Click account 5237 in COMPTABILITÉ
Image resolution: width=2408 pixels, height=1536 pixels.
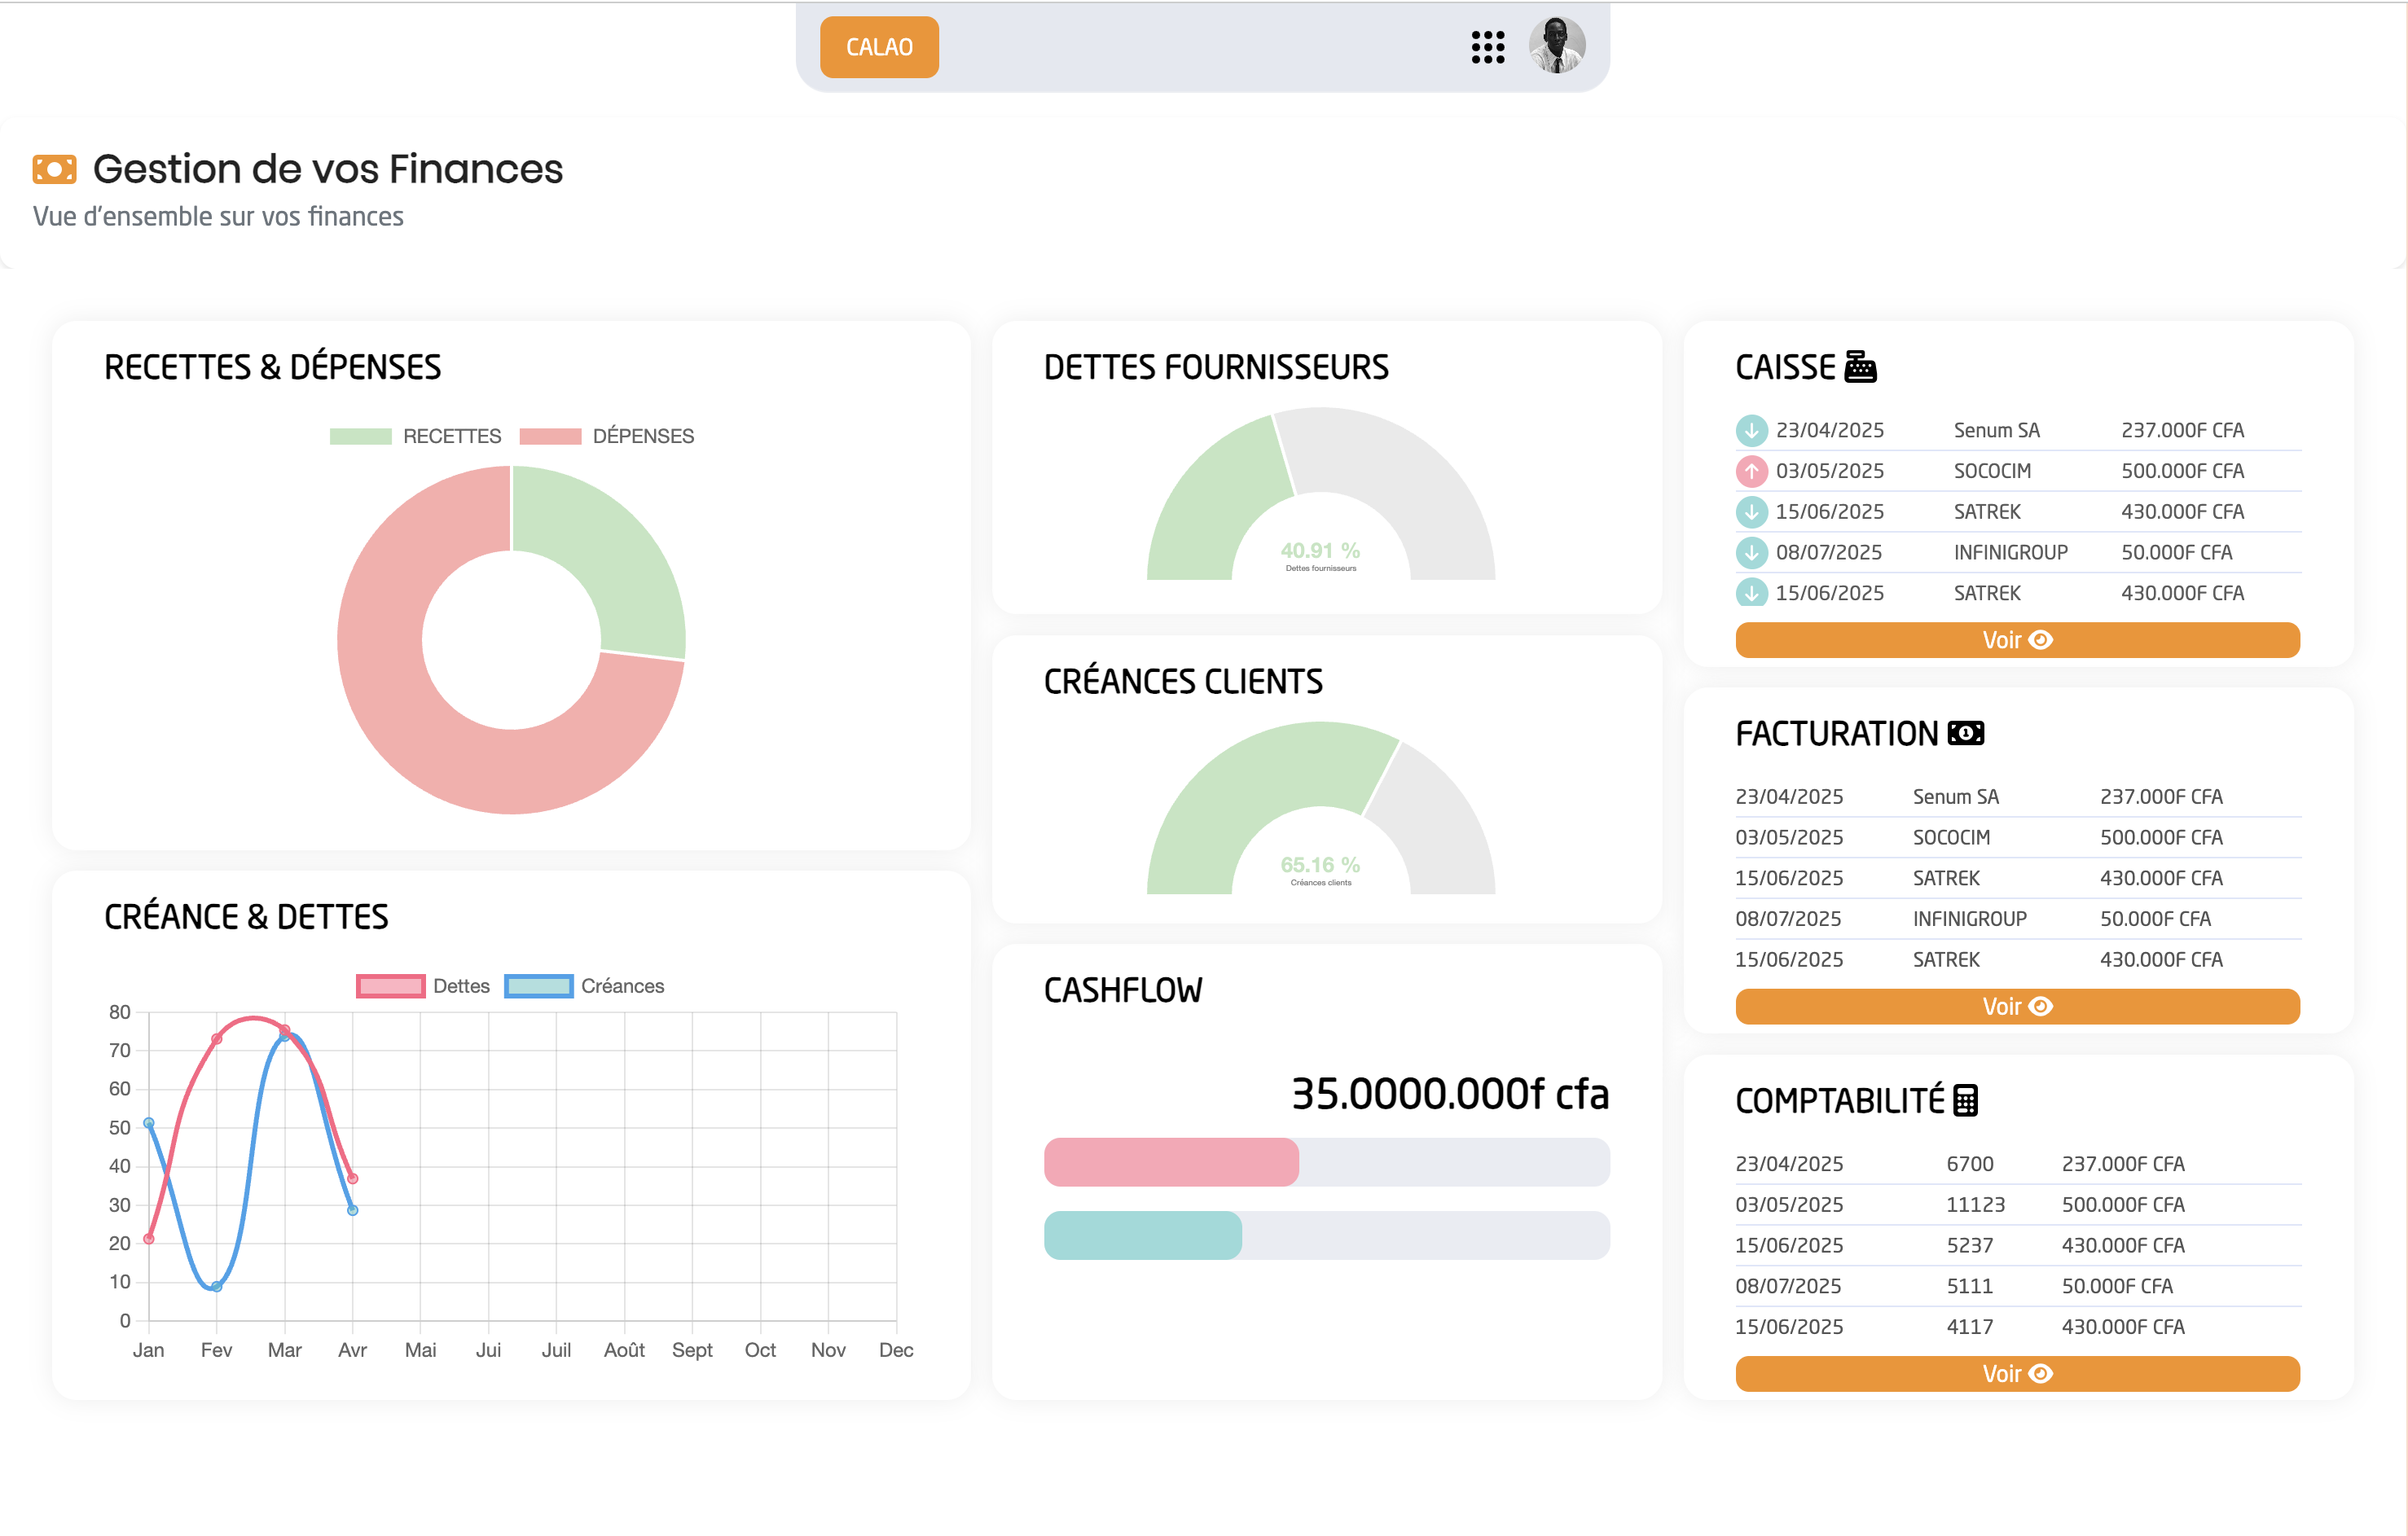coord(1969,1245)
